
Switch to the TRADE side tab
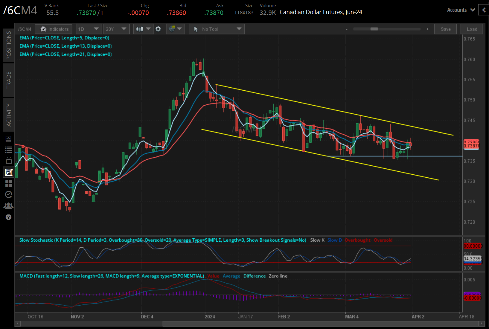tap(9, 80)
